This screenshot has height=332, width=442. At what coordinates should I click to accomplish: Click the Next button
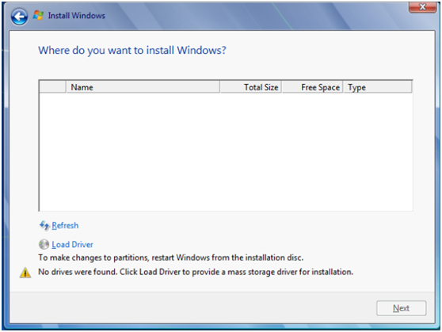pyautogui.click(x=401, y=308)
